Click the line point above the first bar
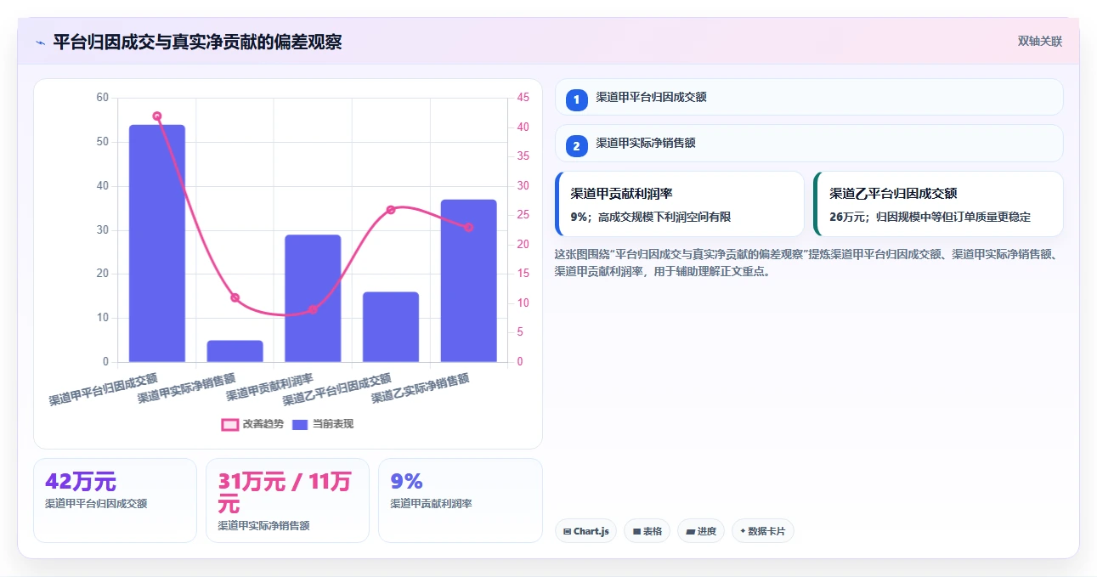1097x577 pixels. tap(157, 116)
